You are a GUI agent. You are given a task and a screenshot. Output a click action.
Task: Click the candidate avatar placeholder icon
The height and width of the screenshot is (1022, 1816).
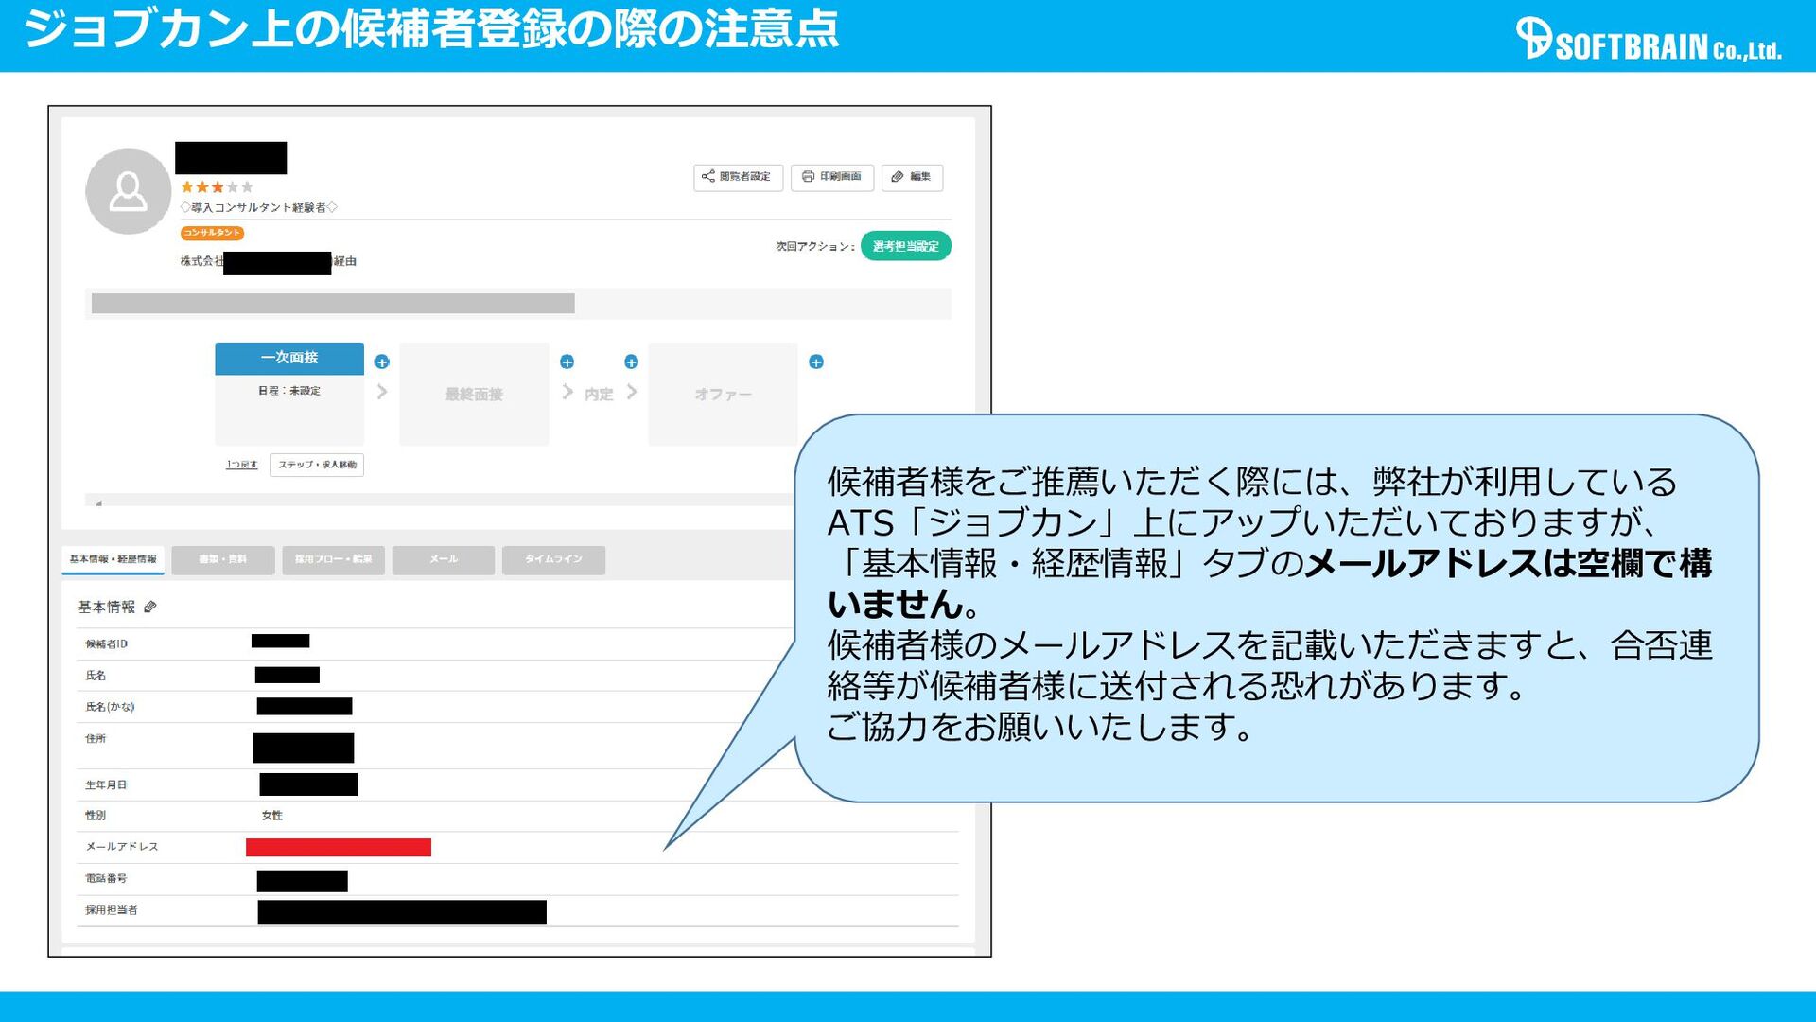click(128, 191)
